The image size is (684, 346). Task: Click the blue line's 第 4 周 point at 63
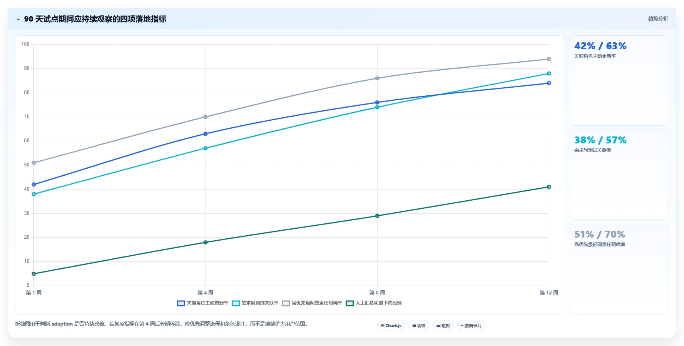(206, 134)
